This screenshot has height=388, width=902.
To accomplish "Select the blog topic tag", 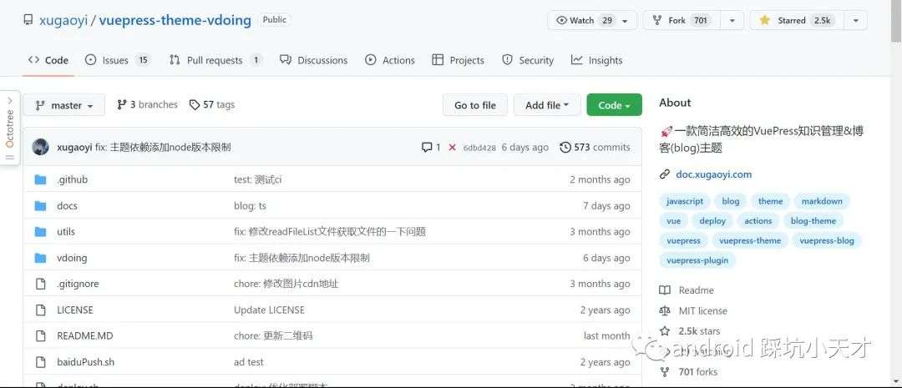I will tap(731, 201).
